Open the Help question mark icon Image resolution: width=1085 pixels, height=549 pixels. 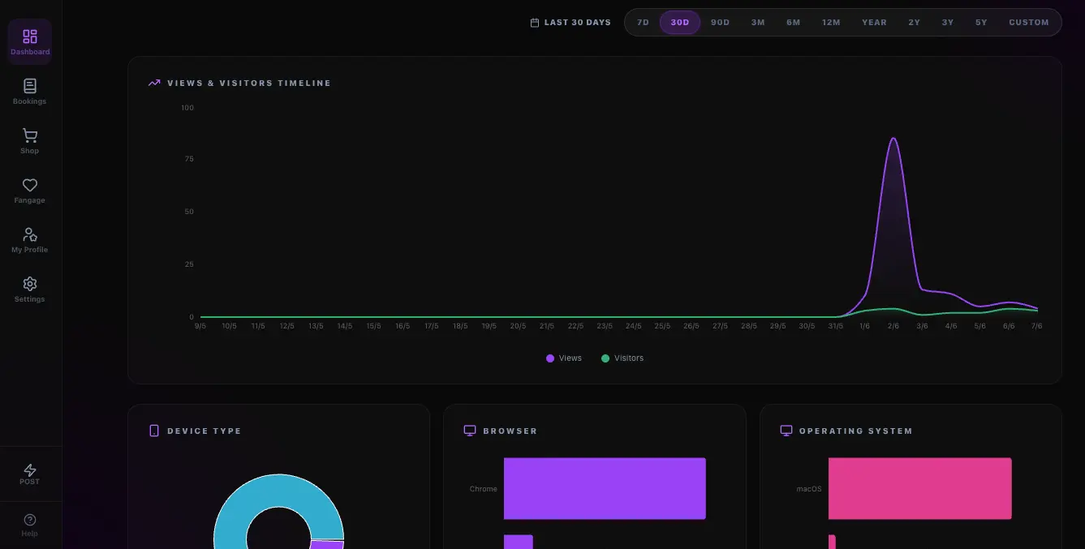tap(30, 520)
